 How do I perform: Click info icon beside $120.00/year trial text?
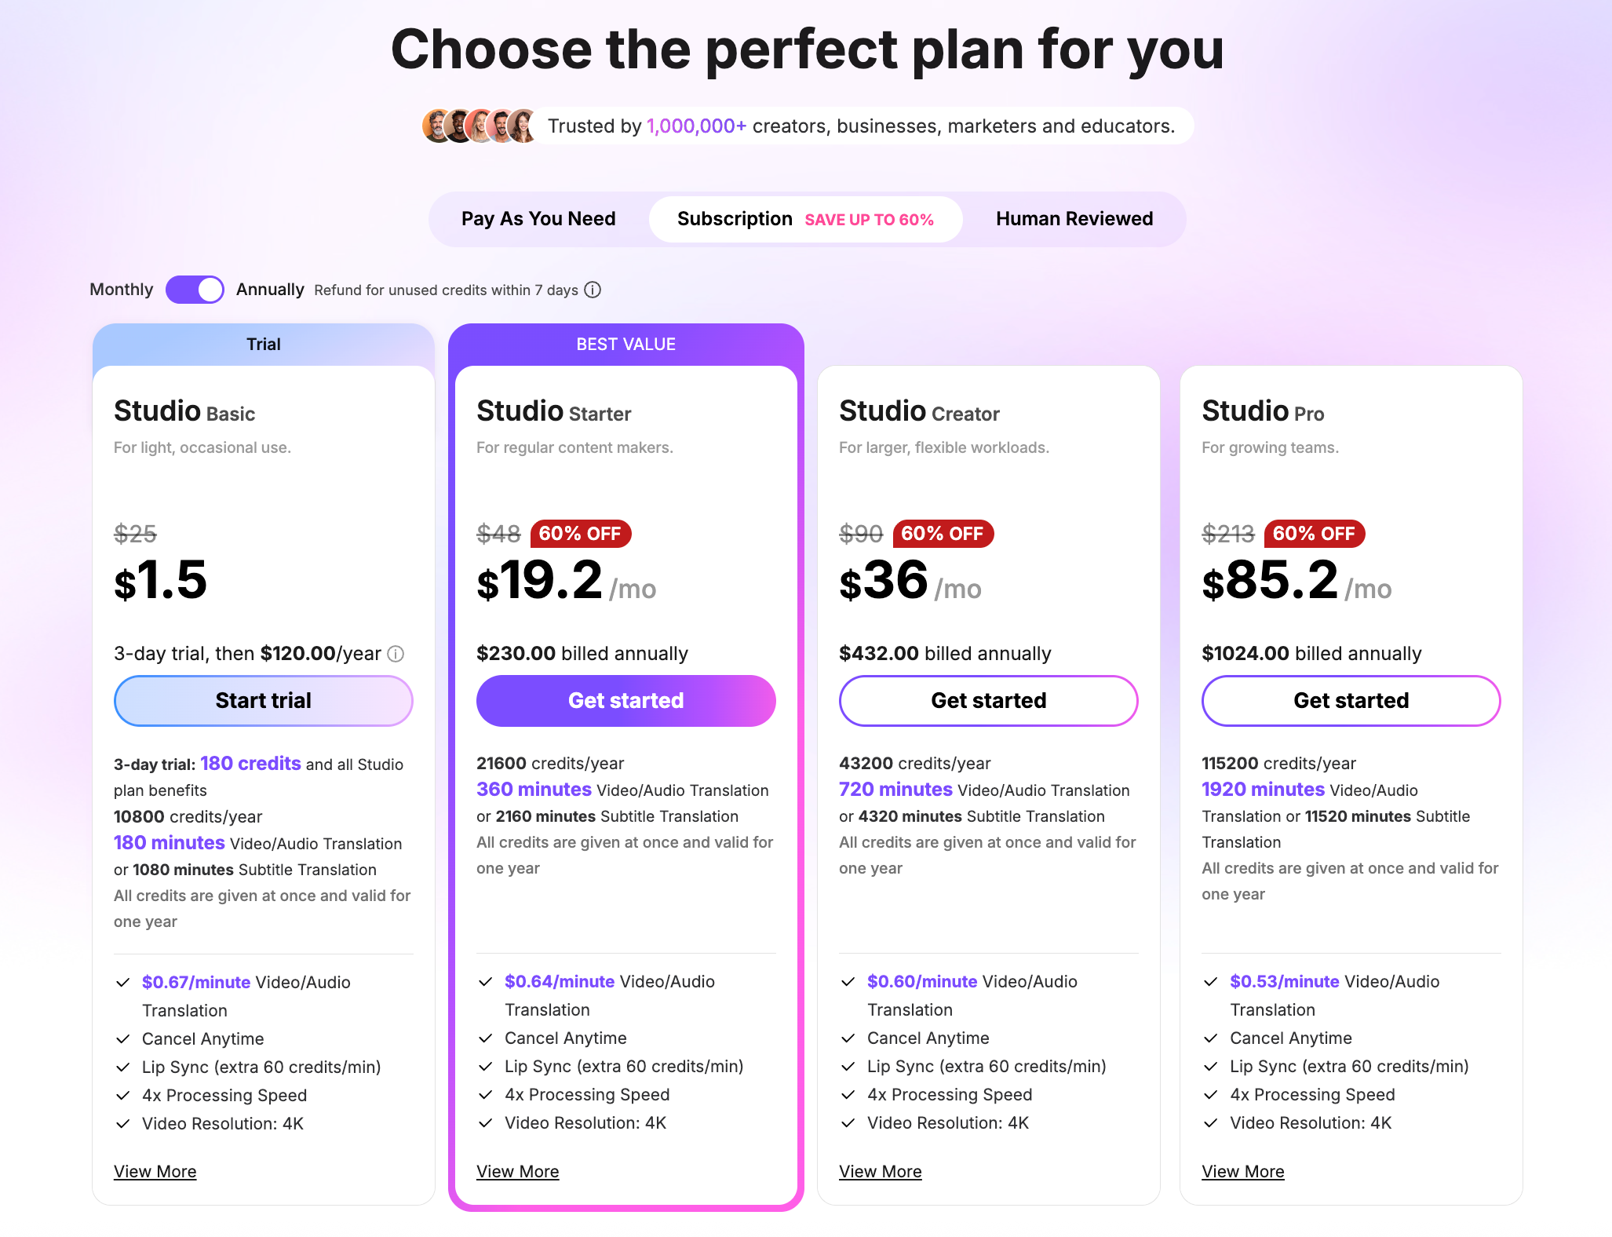pos(396,654)
